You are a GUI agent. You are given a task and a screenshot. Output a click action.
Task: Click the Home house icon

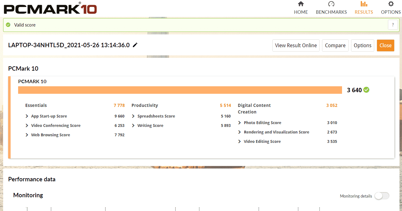pyautogui.click(x=301, y=4)
